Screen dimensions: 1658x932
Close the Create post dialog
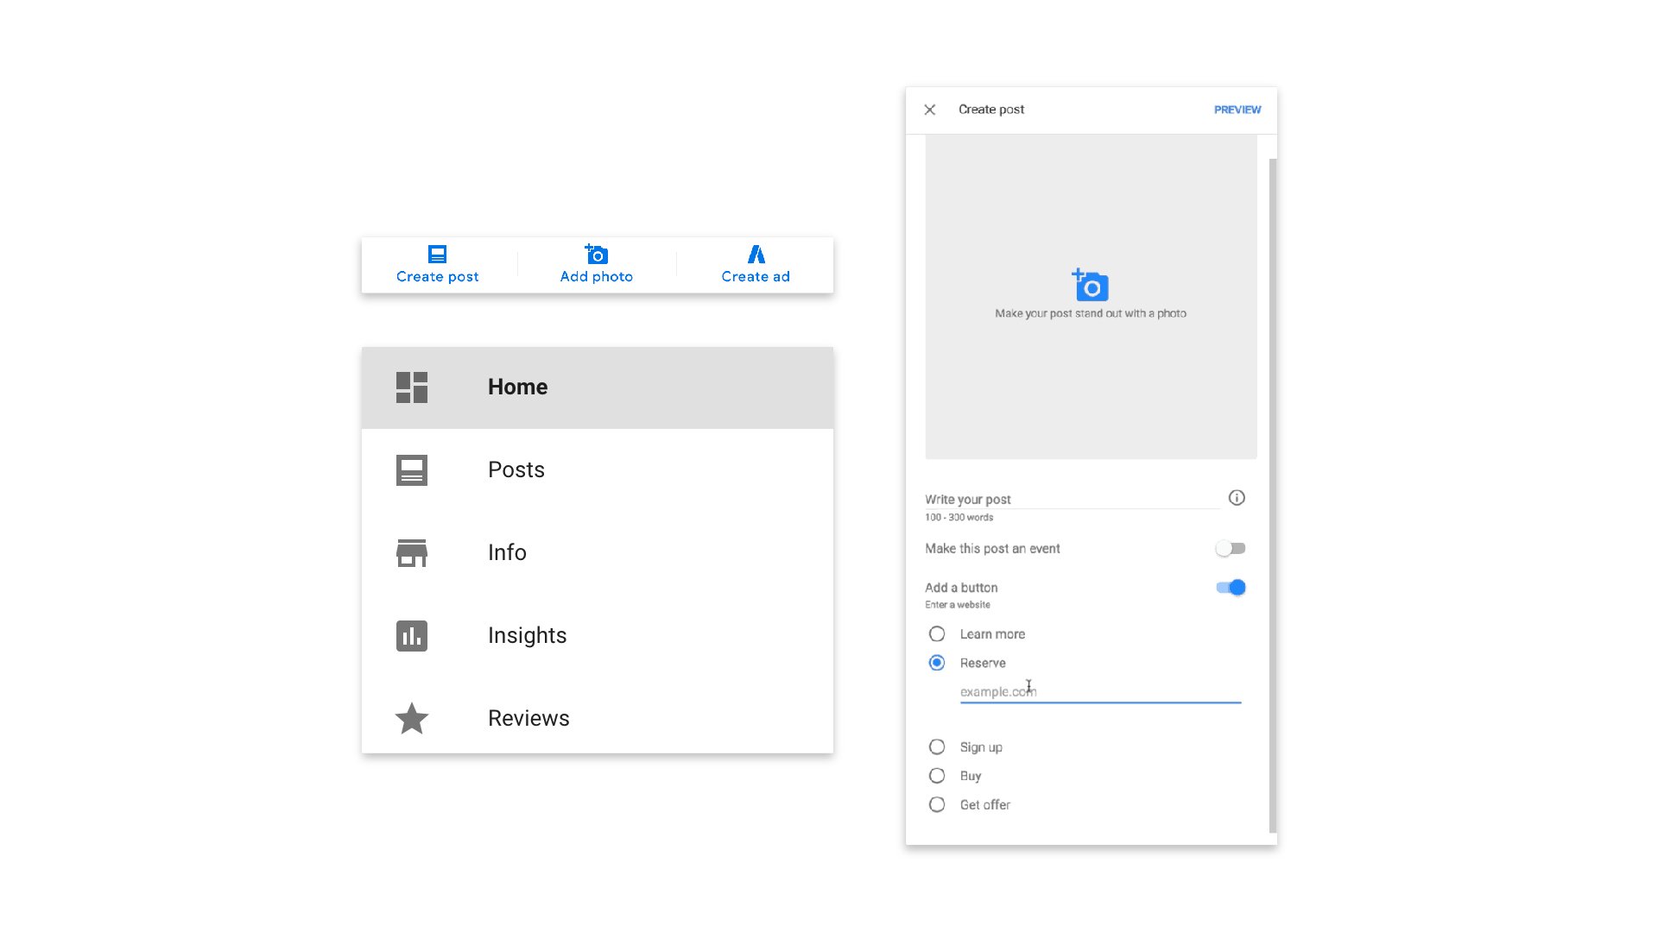pyautogui.click(x=930, y=110)
